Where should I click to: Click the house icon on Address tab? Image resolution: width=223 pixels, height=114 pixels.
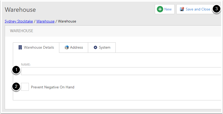tap(67, 47)
